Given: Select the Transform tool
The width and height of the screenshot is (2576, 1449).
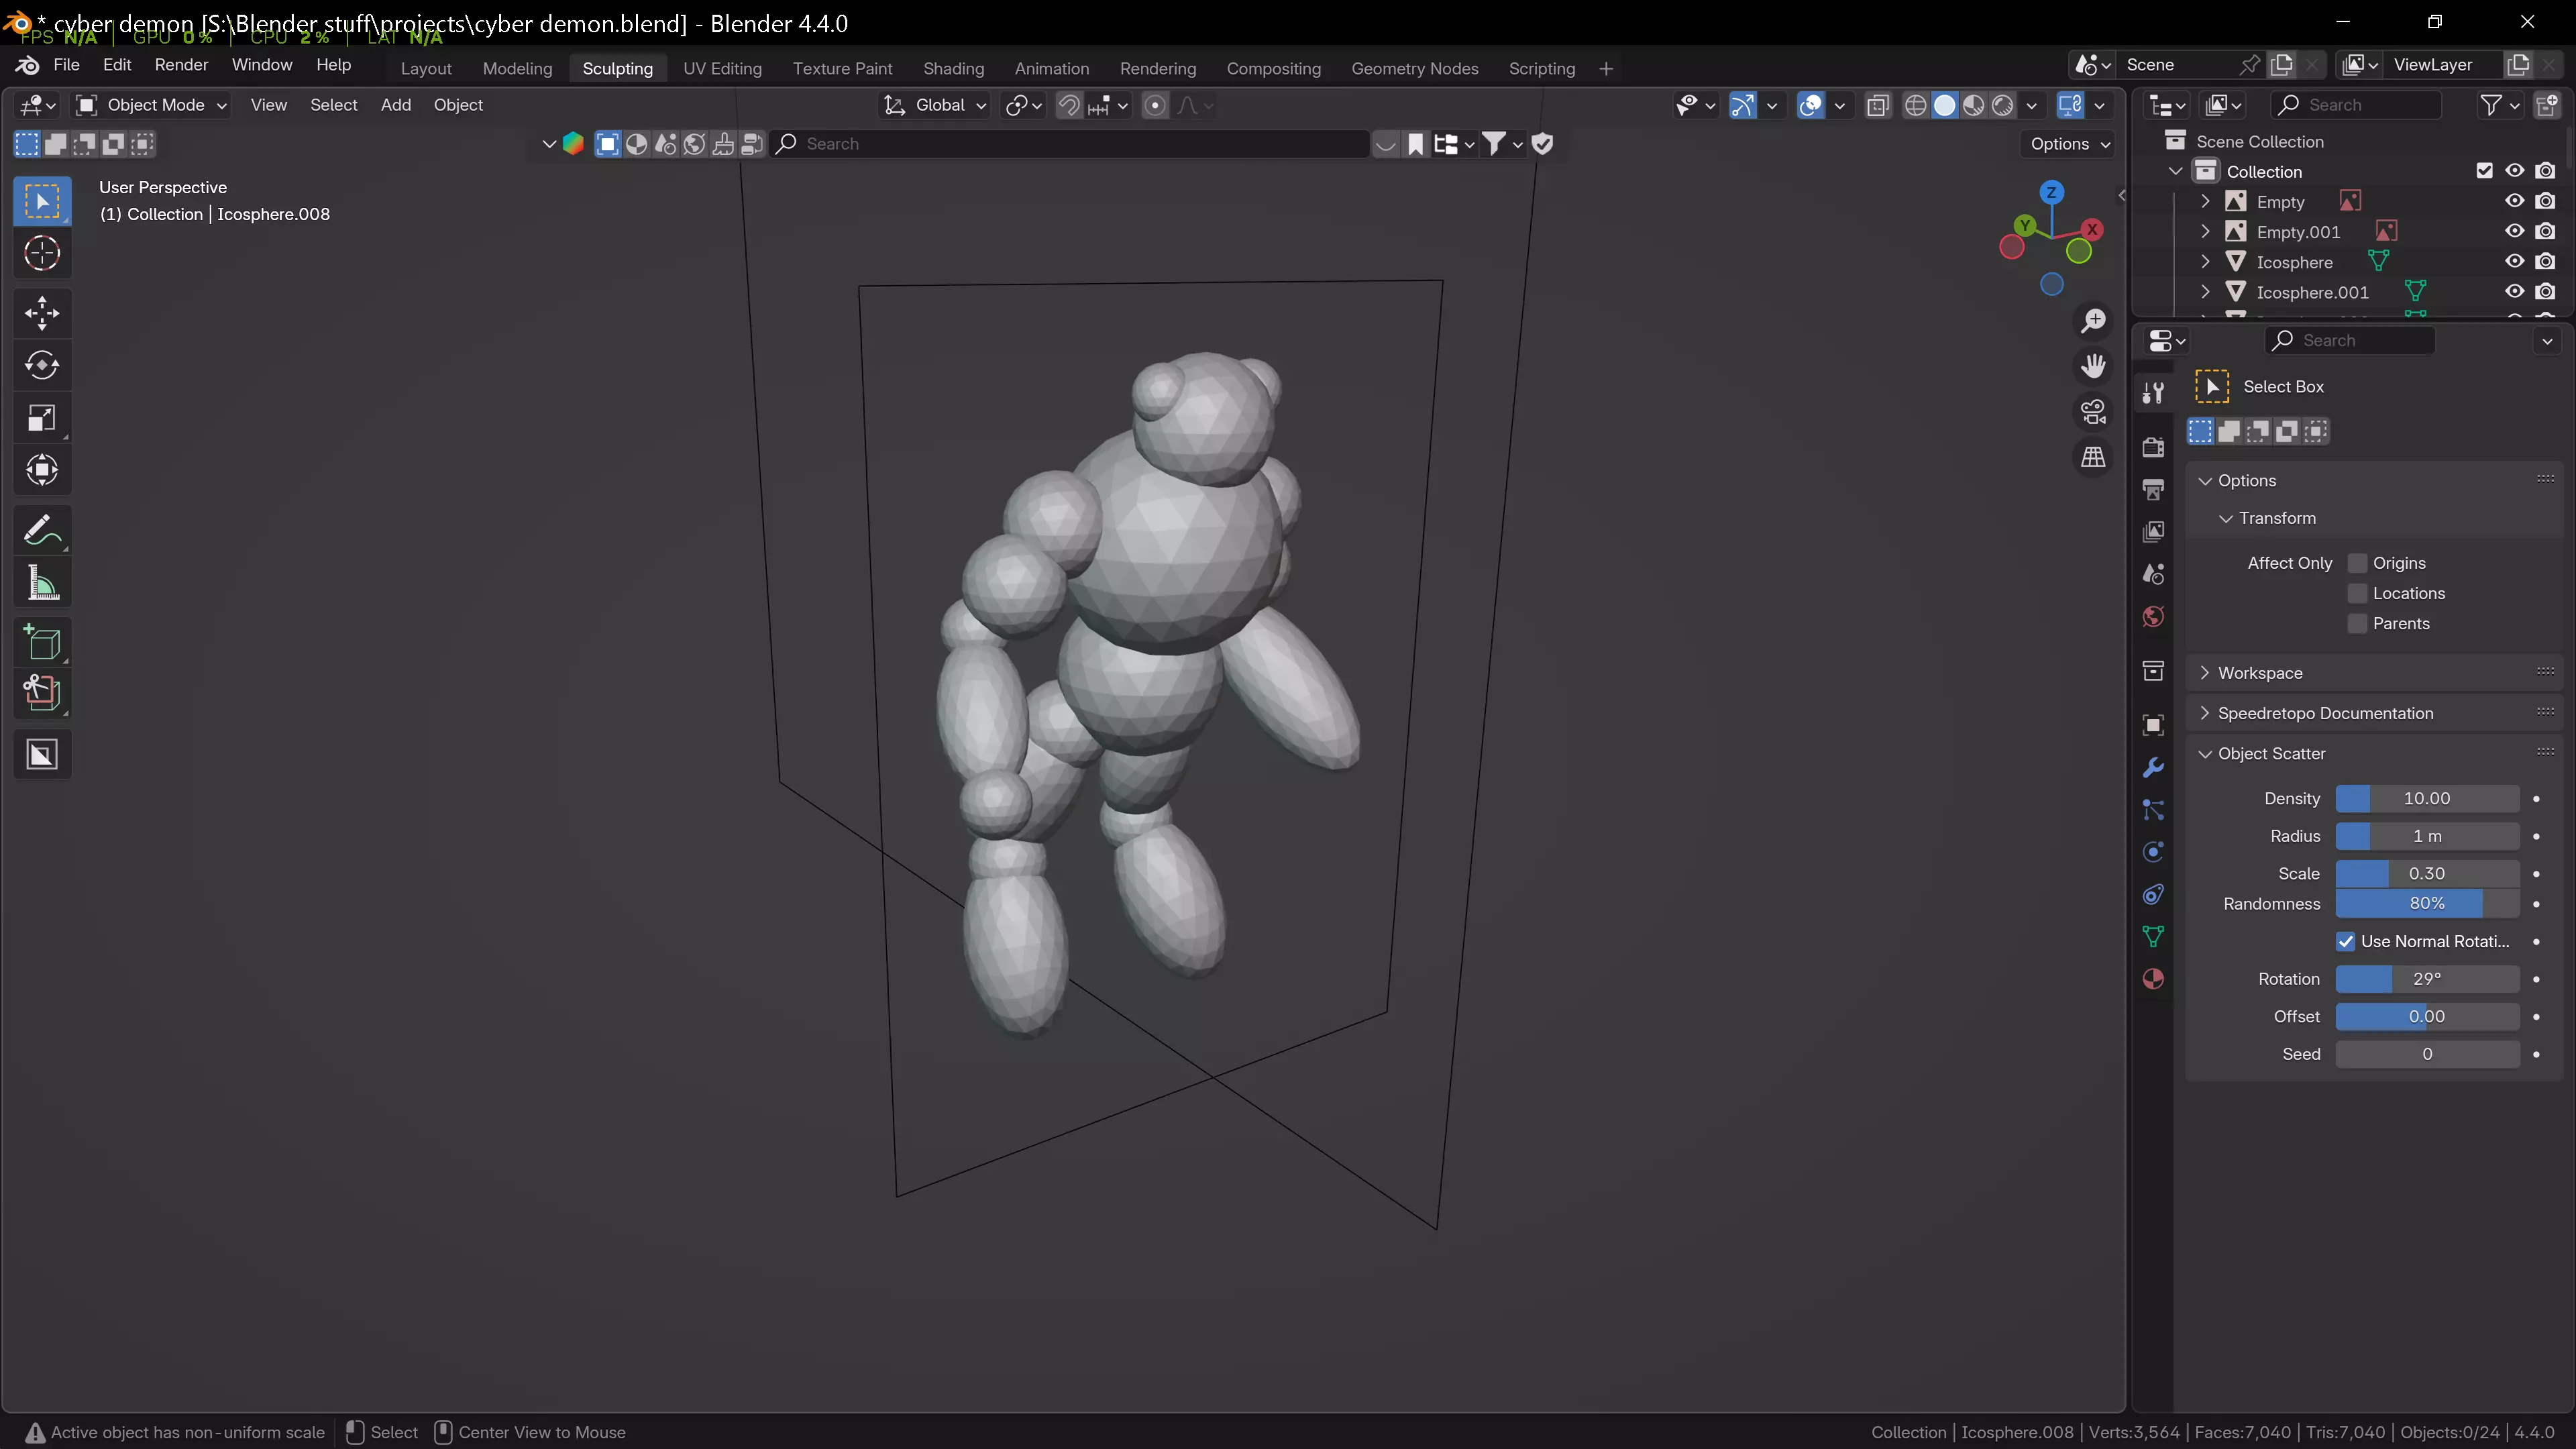Looking at the screenshot, I should pos(42,470).
